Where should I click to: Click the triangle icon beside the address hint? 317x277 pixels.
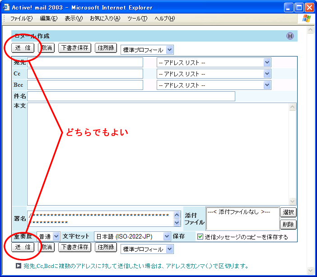pyautogui.click(x=19, y=266)
